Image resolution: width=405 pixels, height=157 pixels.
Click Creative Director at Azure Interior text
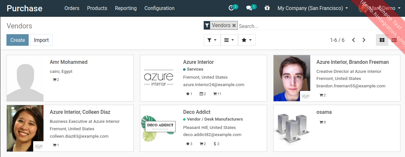349,72
